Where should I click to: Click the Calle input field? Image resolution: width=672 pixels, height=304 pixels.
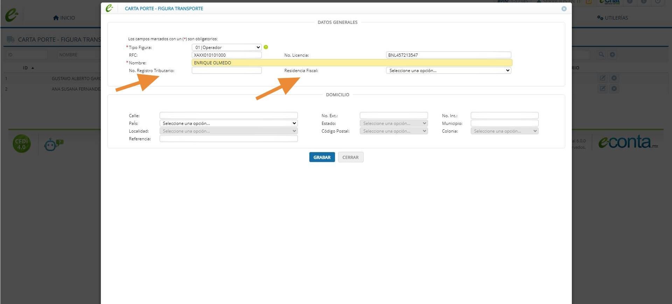click(229, 115)
